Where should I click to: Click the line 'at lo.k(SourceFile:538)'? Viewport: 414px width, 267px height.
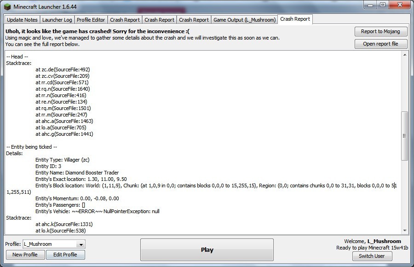pos(60,231)
